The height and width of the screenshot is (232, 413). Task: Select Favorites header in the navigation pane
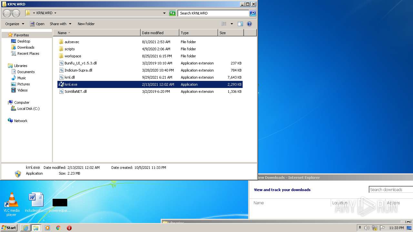click(x=21, y=35)
